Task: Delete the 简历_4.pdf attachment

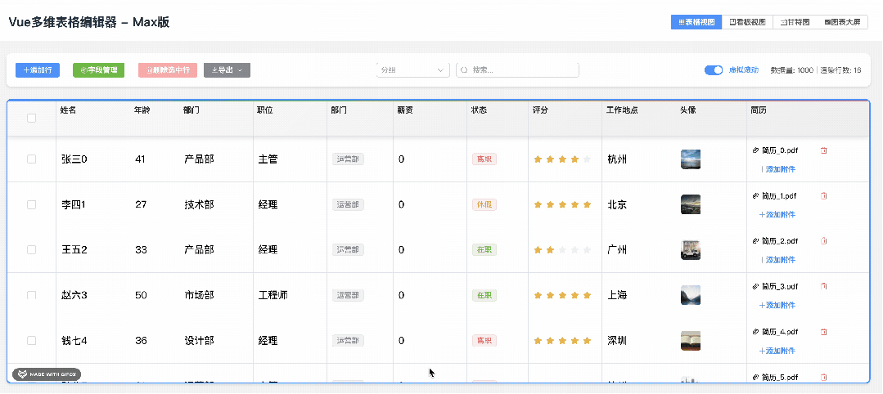Action: [x=824, y=332]
